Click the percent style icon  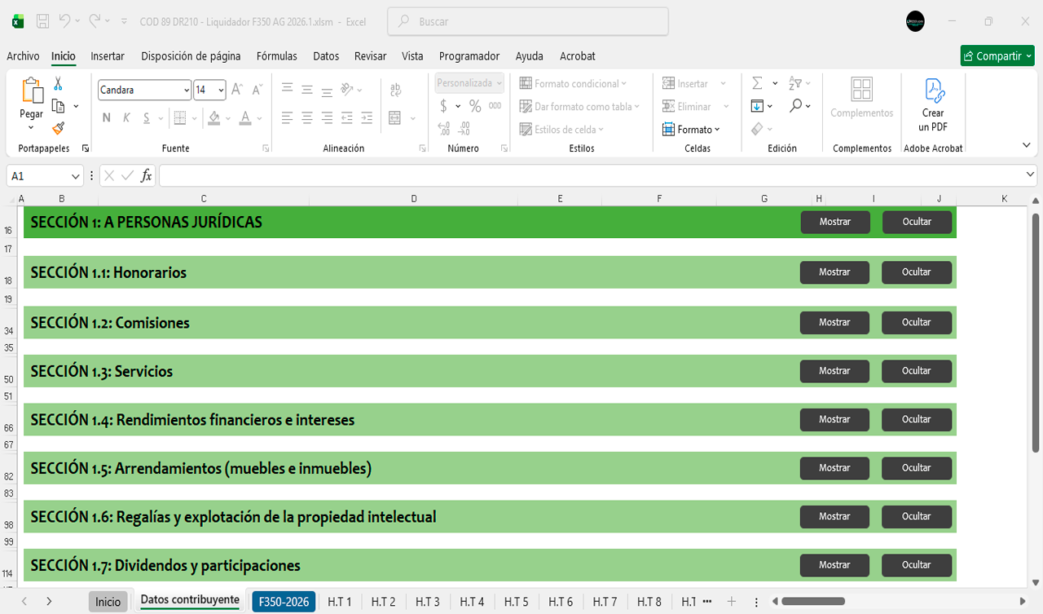click(x=475, y=106)
